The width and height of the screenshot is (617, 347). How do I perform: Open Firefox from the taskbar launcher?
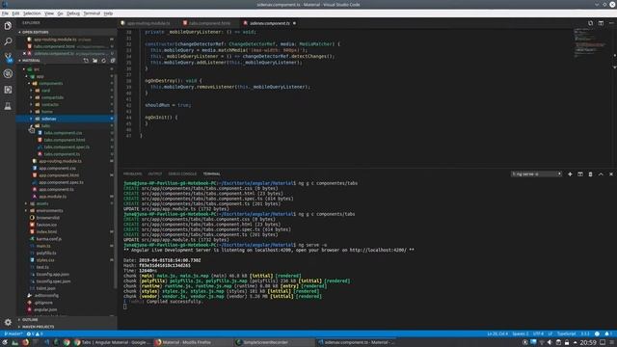(26, 342)
